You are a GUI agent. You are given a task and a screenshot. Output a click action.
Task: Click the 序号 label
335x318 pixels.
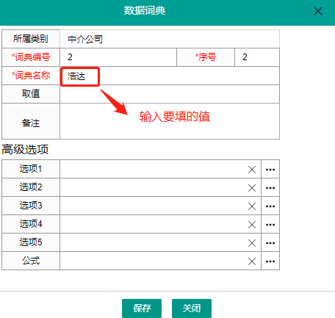206,57
